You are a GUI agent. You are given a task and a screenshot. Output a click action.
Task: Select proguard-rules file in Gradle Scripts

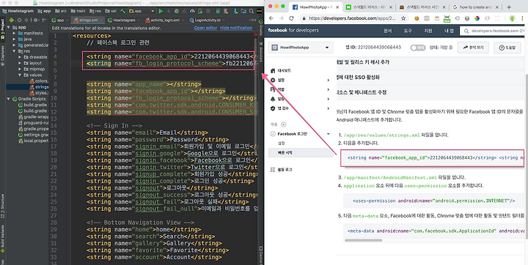[x=33, y=123]
